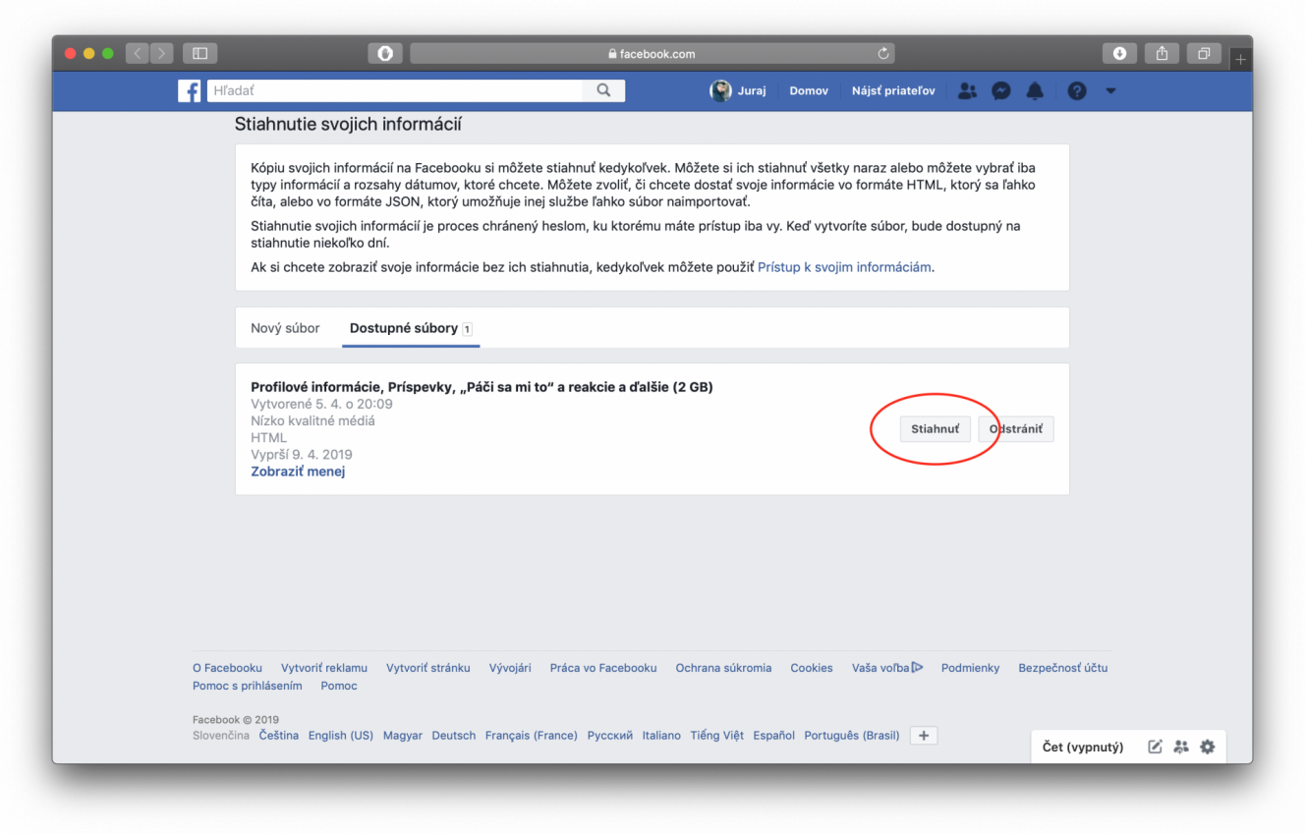Open the quick help question icon
The height and width of the screenshot is (833, 1305).
tap(1077, 90)
